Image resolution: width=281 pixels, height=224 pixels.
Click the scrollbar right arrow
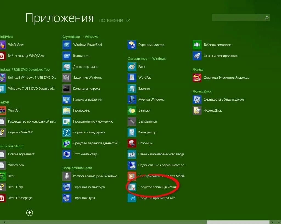(272, 222)
